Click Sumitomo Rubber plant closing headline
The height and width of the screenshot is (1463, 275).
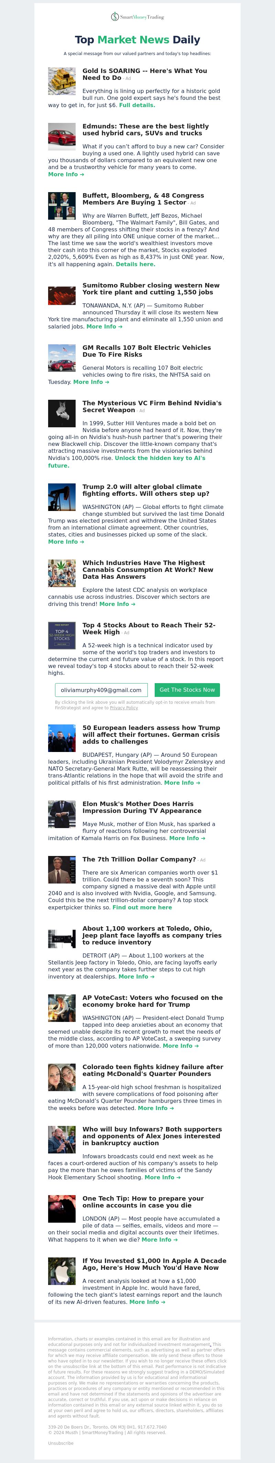tap(151, 289)
